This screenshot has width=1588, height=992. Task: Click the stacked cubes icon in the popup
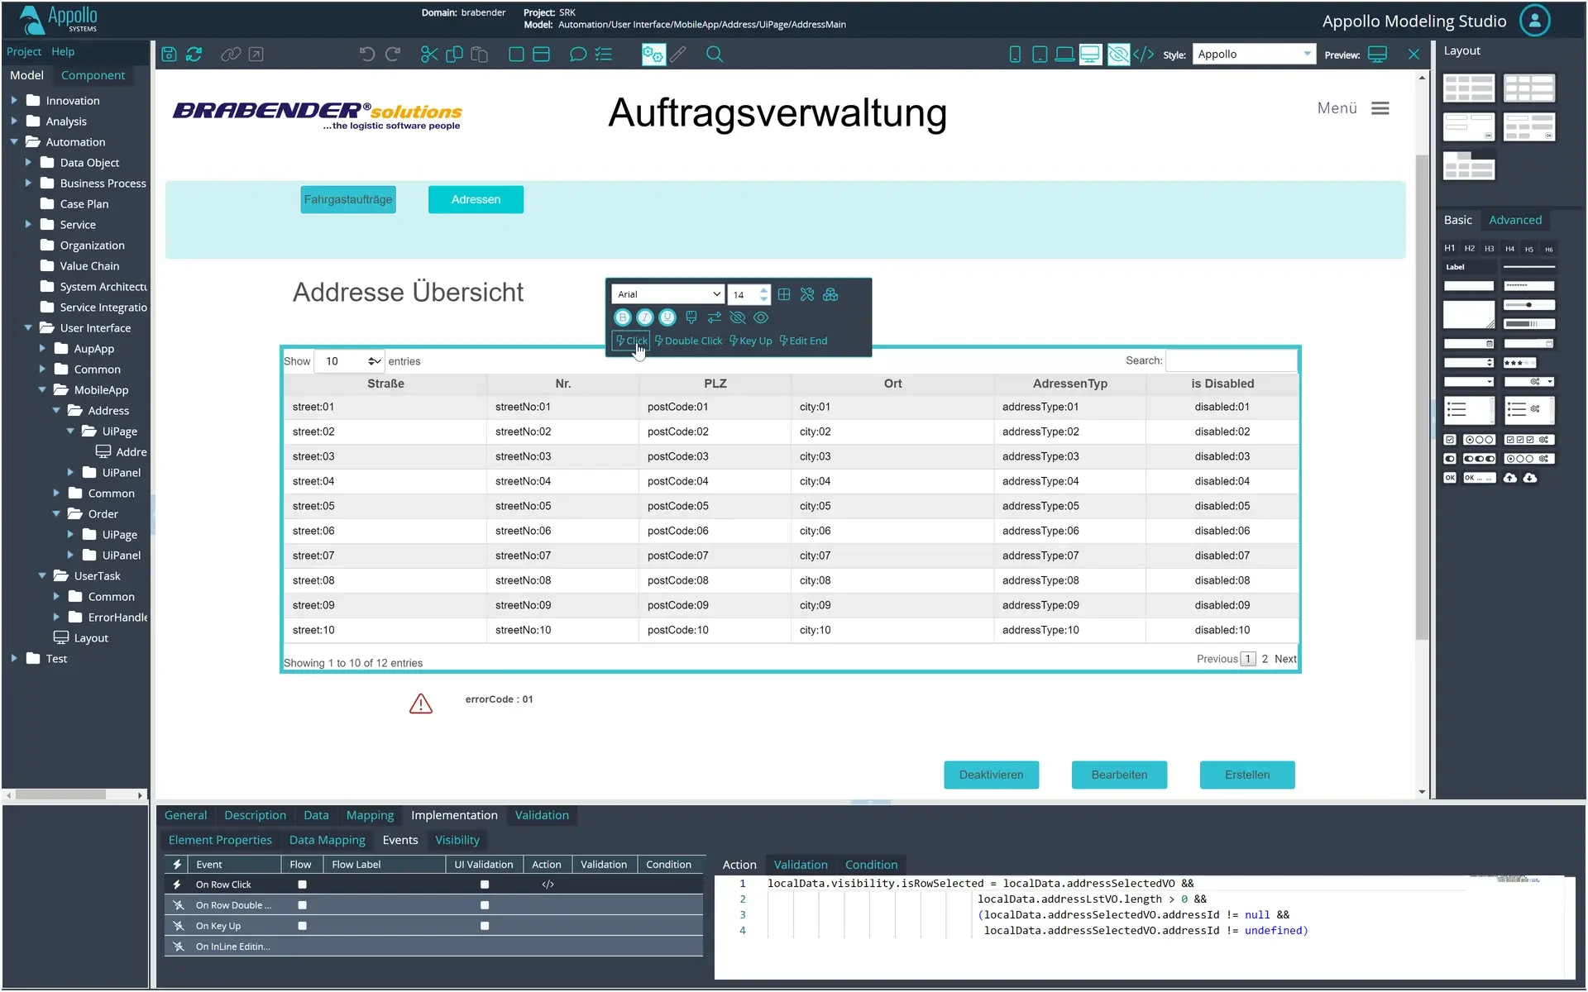coord(830,294)
